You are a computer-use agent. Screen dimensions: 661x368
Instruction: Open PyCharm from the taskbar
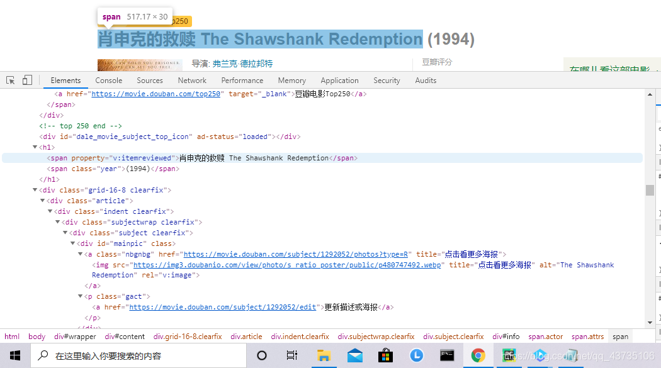509,356
